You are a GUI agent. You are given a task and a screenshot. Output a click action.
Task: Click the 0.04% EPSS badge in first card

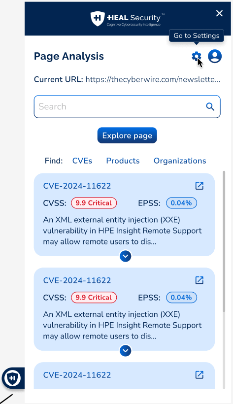pyautogui.click(x=181, y=203)
